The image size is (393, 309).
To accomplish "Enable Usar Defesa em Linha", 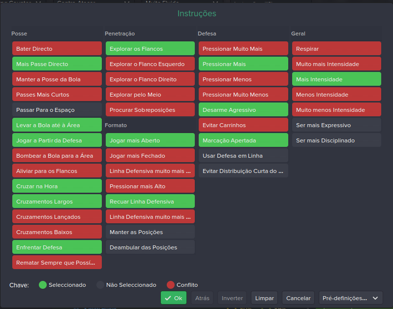I will (243, 156).
